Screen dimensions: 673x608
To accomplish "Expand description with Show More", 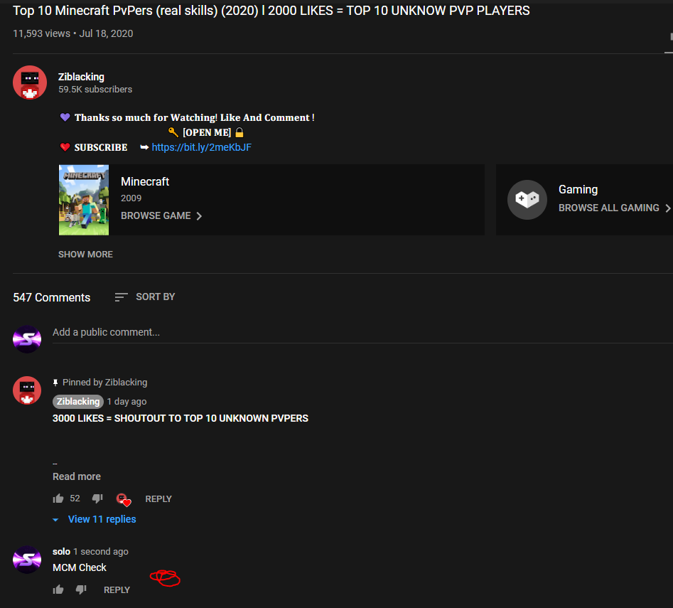I will (x=85, y=254).
